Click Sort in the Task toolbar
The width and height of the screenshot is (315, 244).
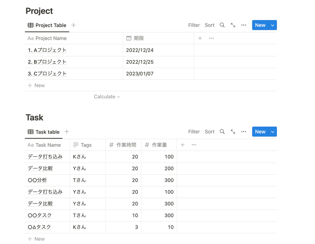click(x=209, y=132)
